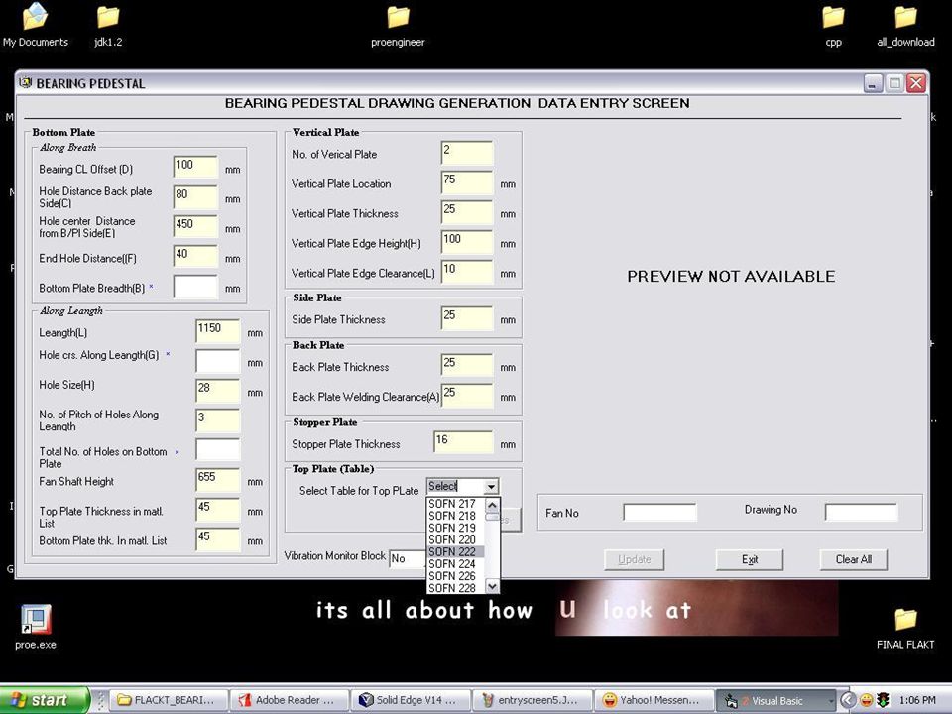Minimize the Bearing Pedestal window
This screenshot has width=952, height=714.
[x=873, y=83]
